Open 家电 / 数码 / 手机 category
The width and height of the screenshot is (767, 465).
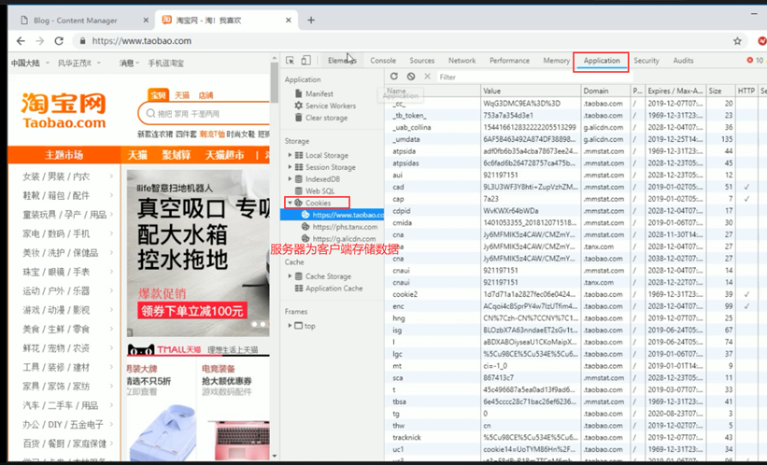point(56,233)
